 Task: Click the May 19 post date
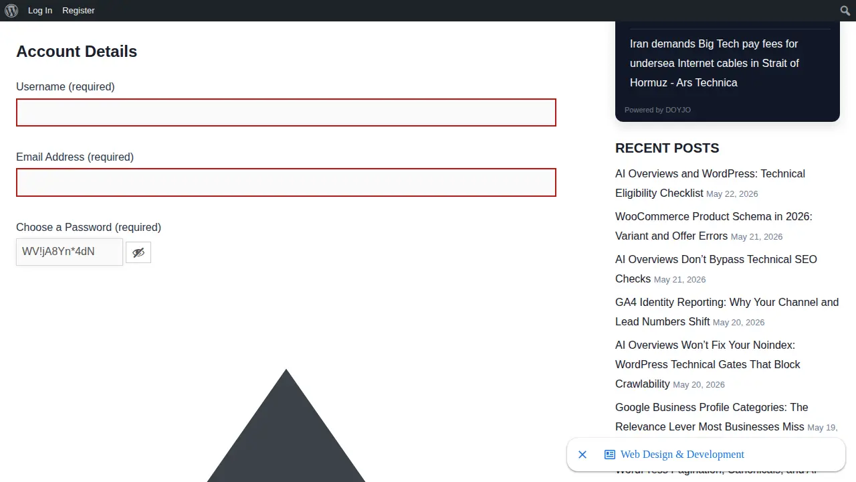click(822, 428)
